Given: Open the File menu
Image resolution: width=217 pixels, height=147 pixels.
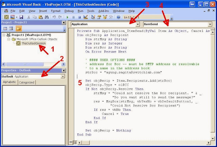Looking at the screenshot, I should coord(13,11).
